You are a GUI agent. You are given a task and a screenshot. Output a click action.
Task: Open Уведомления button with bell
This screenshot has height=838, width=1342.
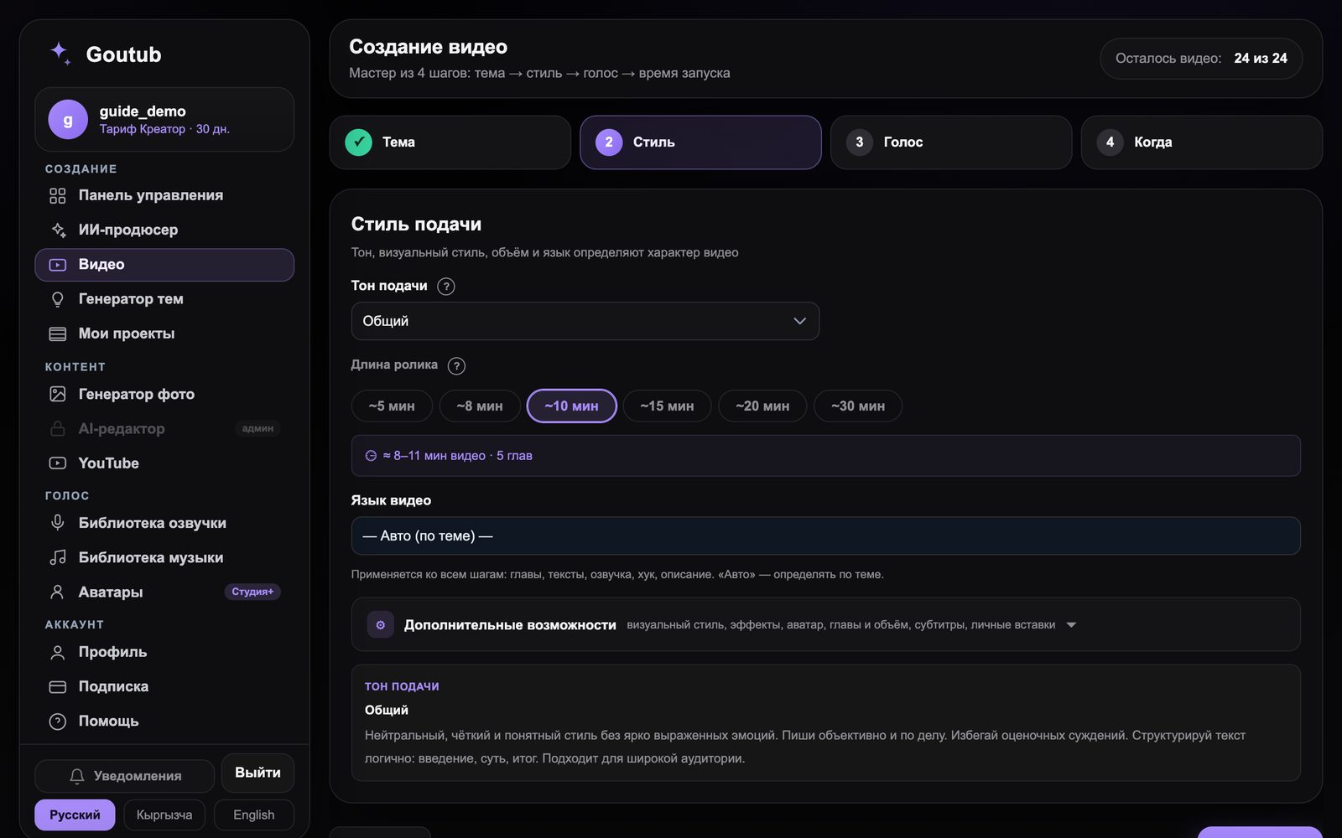pos(124,776)
